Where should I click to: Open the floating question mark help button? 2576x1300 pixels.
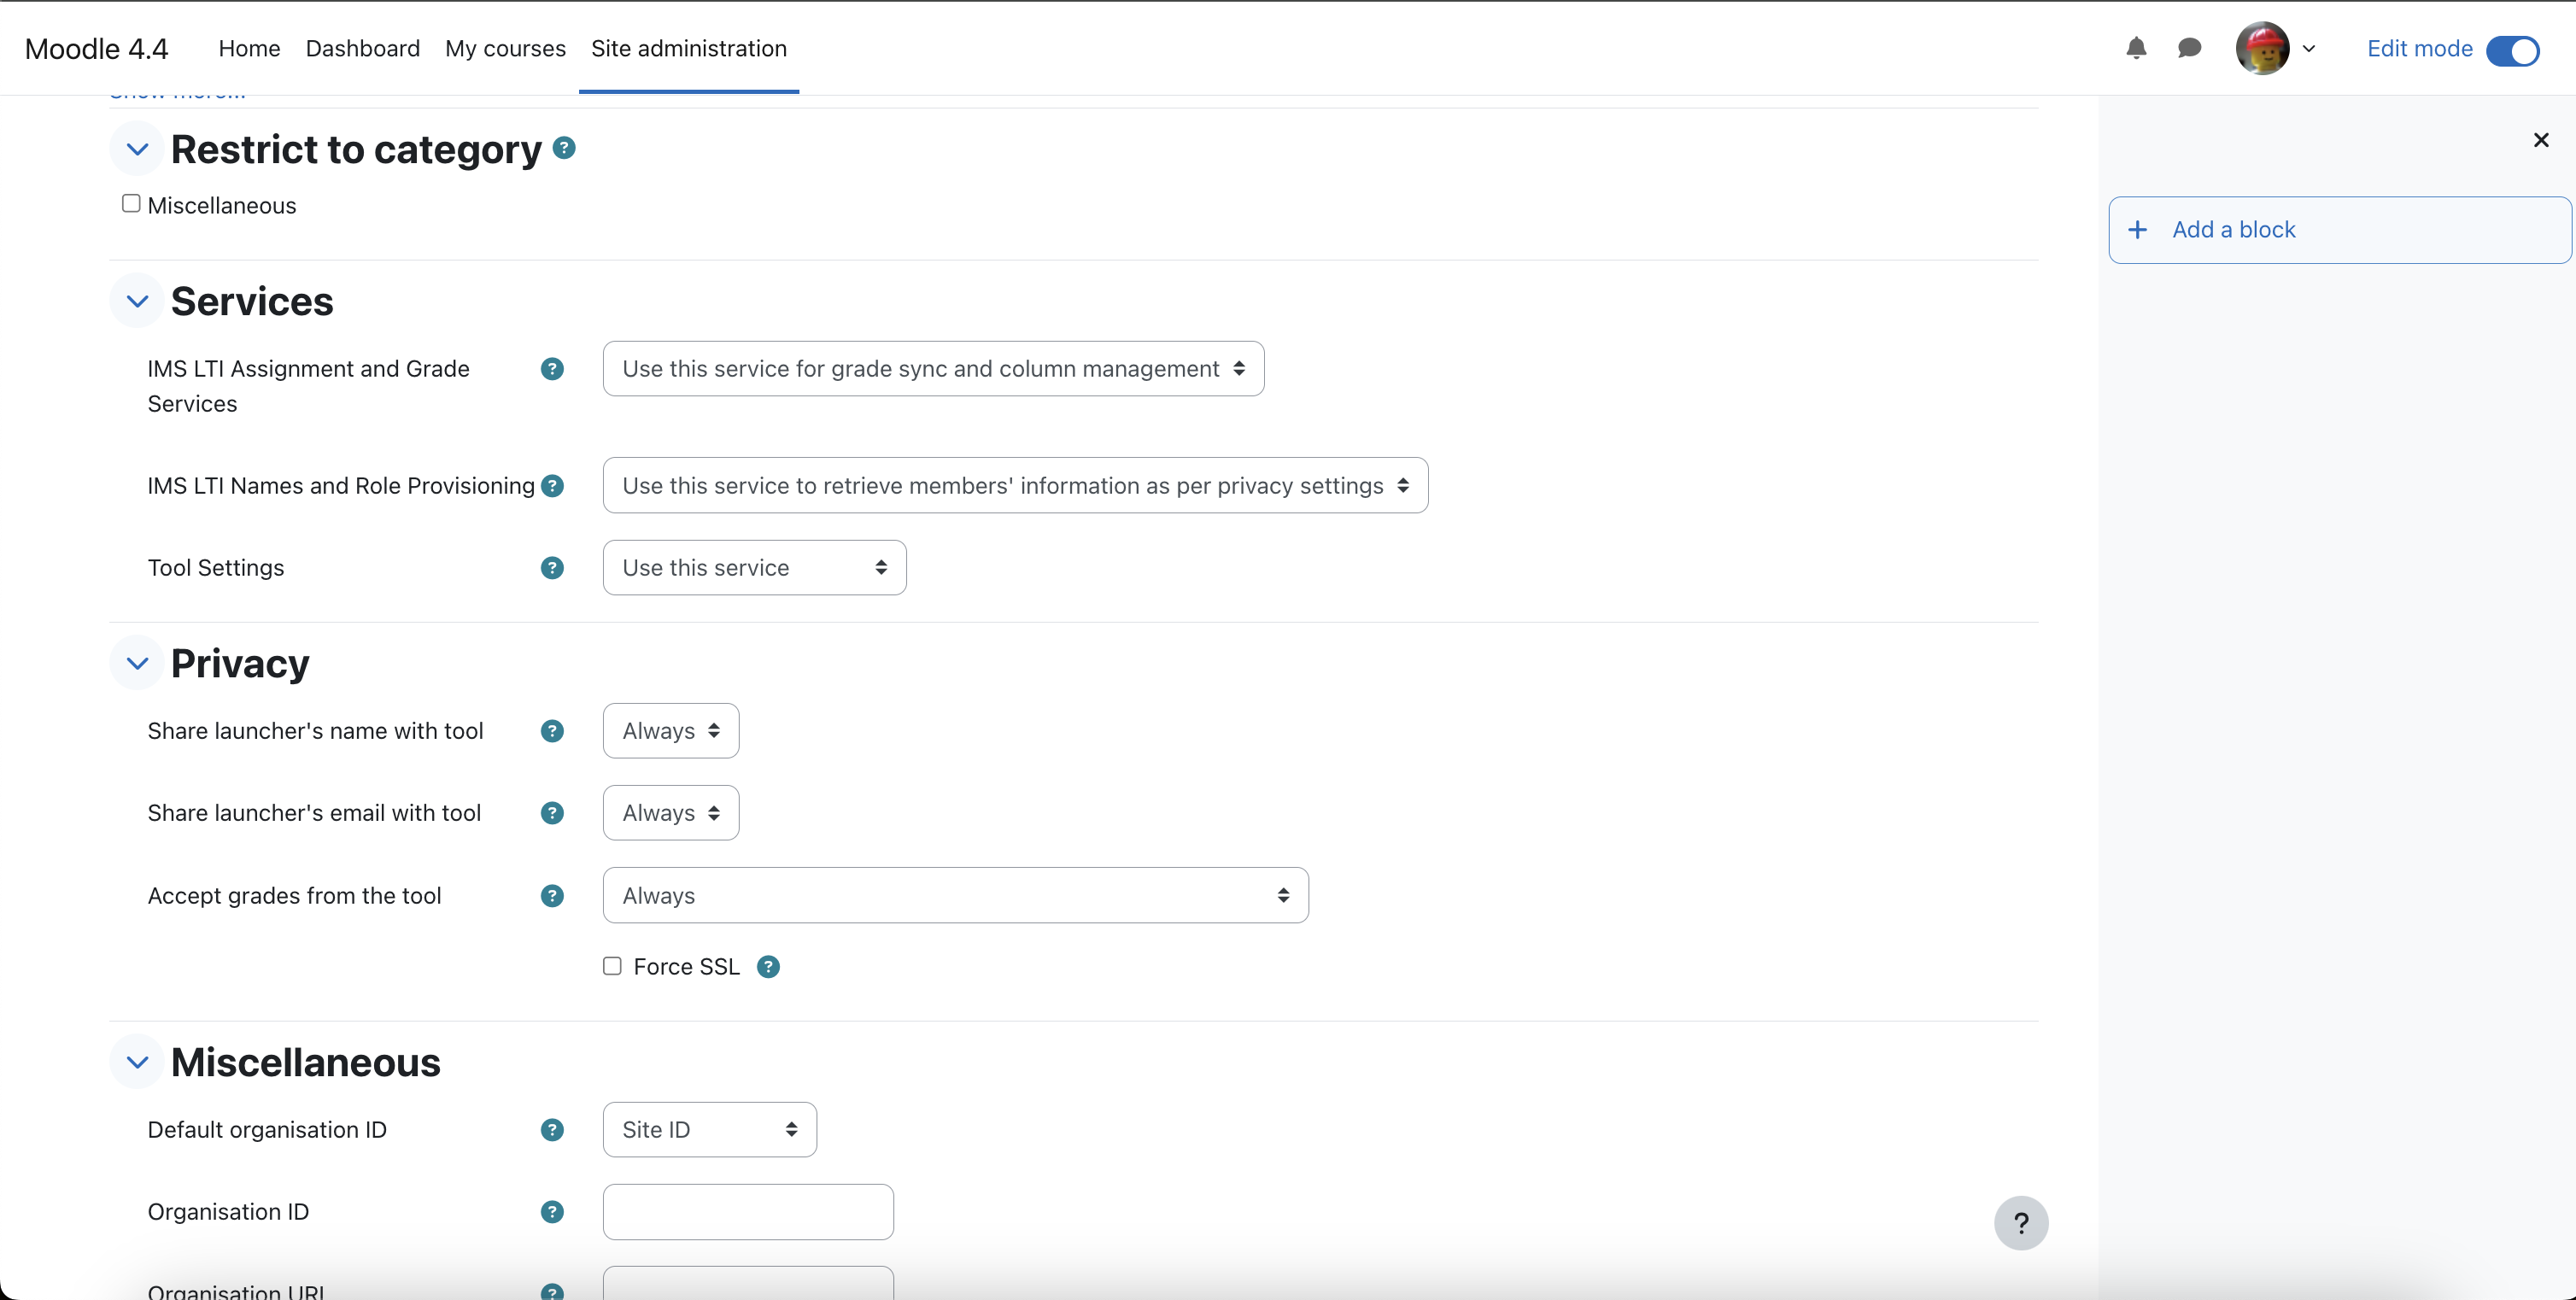[2021, 1223]
